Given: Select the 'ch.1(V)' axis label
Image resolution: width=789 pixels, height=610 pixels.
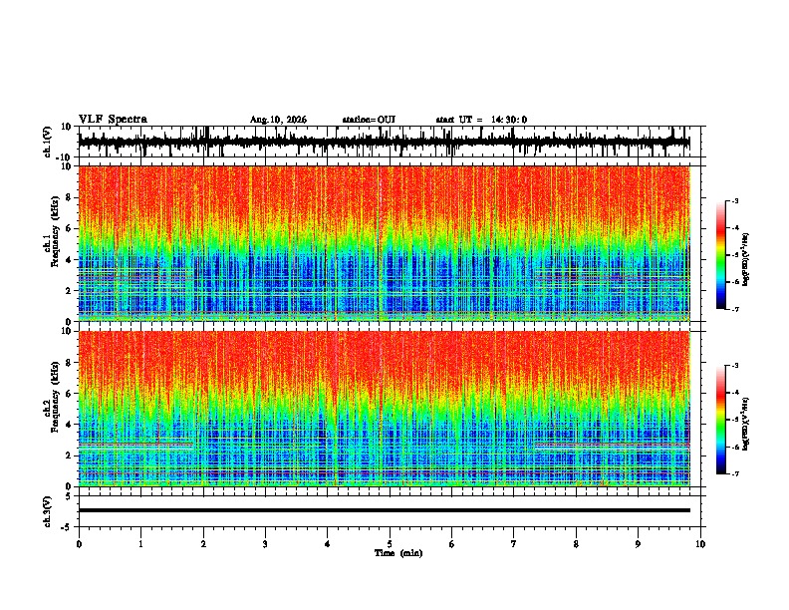Looking at the screenshot, I should [x=48, y=142].
